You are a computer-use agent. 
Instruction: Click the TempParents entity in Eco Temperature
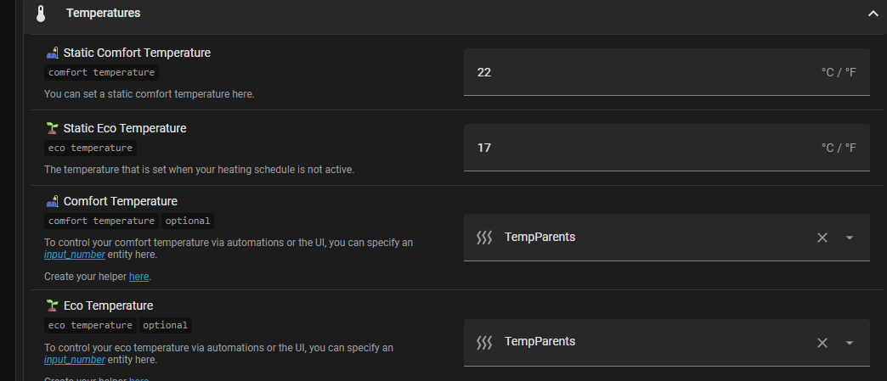(x=540, y=342)
